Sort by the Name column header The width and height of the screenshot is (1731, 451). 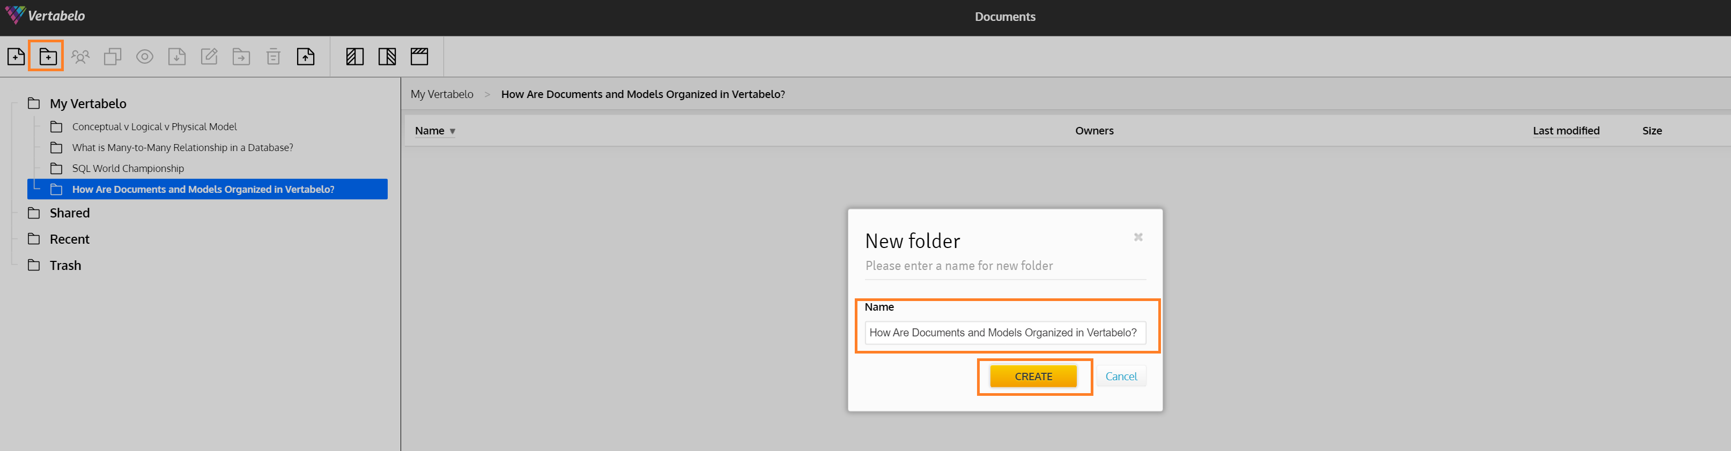pyautogui.click(x=435, y=131)
